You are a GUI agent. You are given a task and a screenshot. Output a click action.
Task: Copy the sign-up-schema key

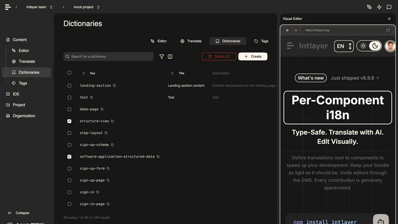112,145
